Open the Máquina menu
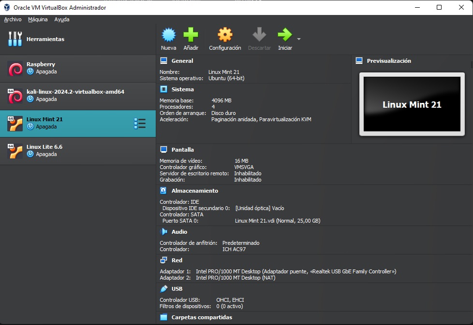The image size is (473, 325). [x=38, y=20]
